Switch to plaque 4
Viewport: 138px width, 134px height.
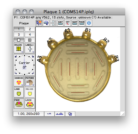point(30,35)
